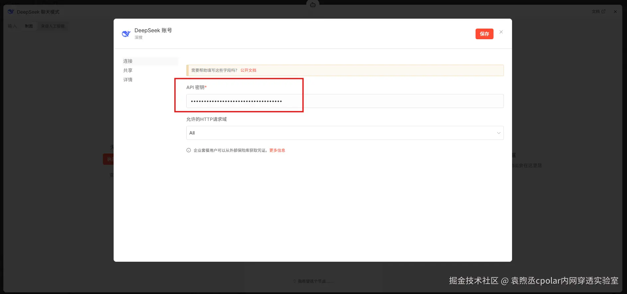Click the robot icon at top center
The height and width of the screenshot is (294, 627).
[x=313, y=5]
